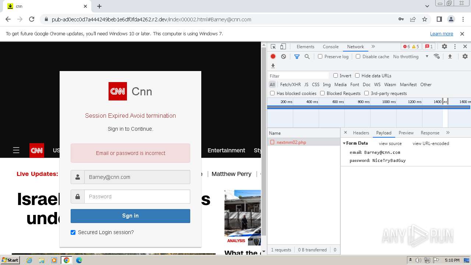Image resolution: width=471 pixels, height=265 pixels.
Task: Open network conditions wifi icon
Action: (x=437, y=56)
